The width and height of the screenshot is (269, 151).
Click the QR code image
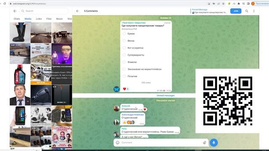pyautogui.click(x=228, y=101)
